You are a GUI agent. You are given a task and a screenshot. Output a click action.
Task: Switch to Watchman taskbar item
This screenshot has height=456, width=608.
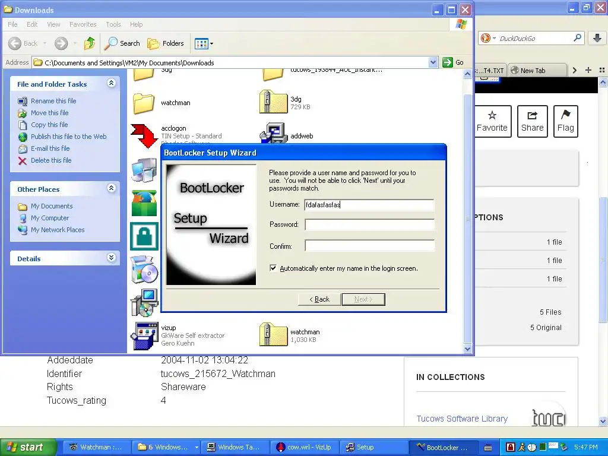click(96, 447)
